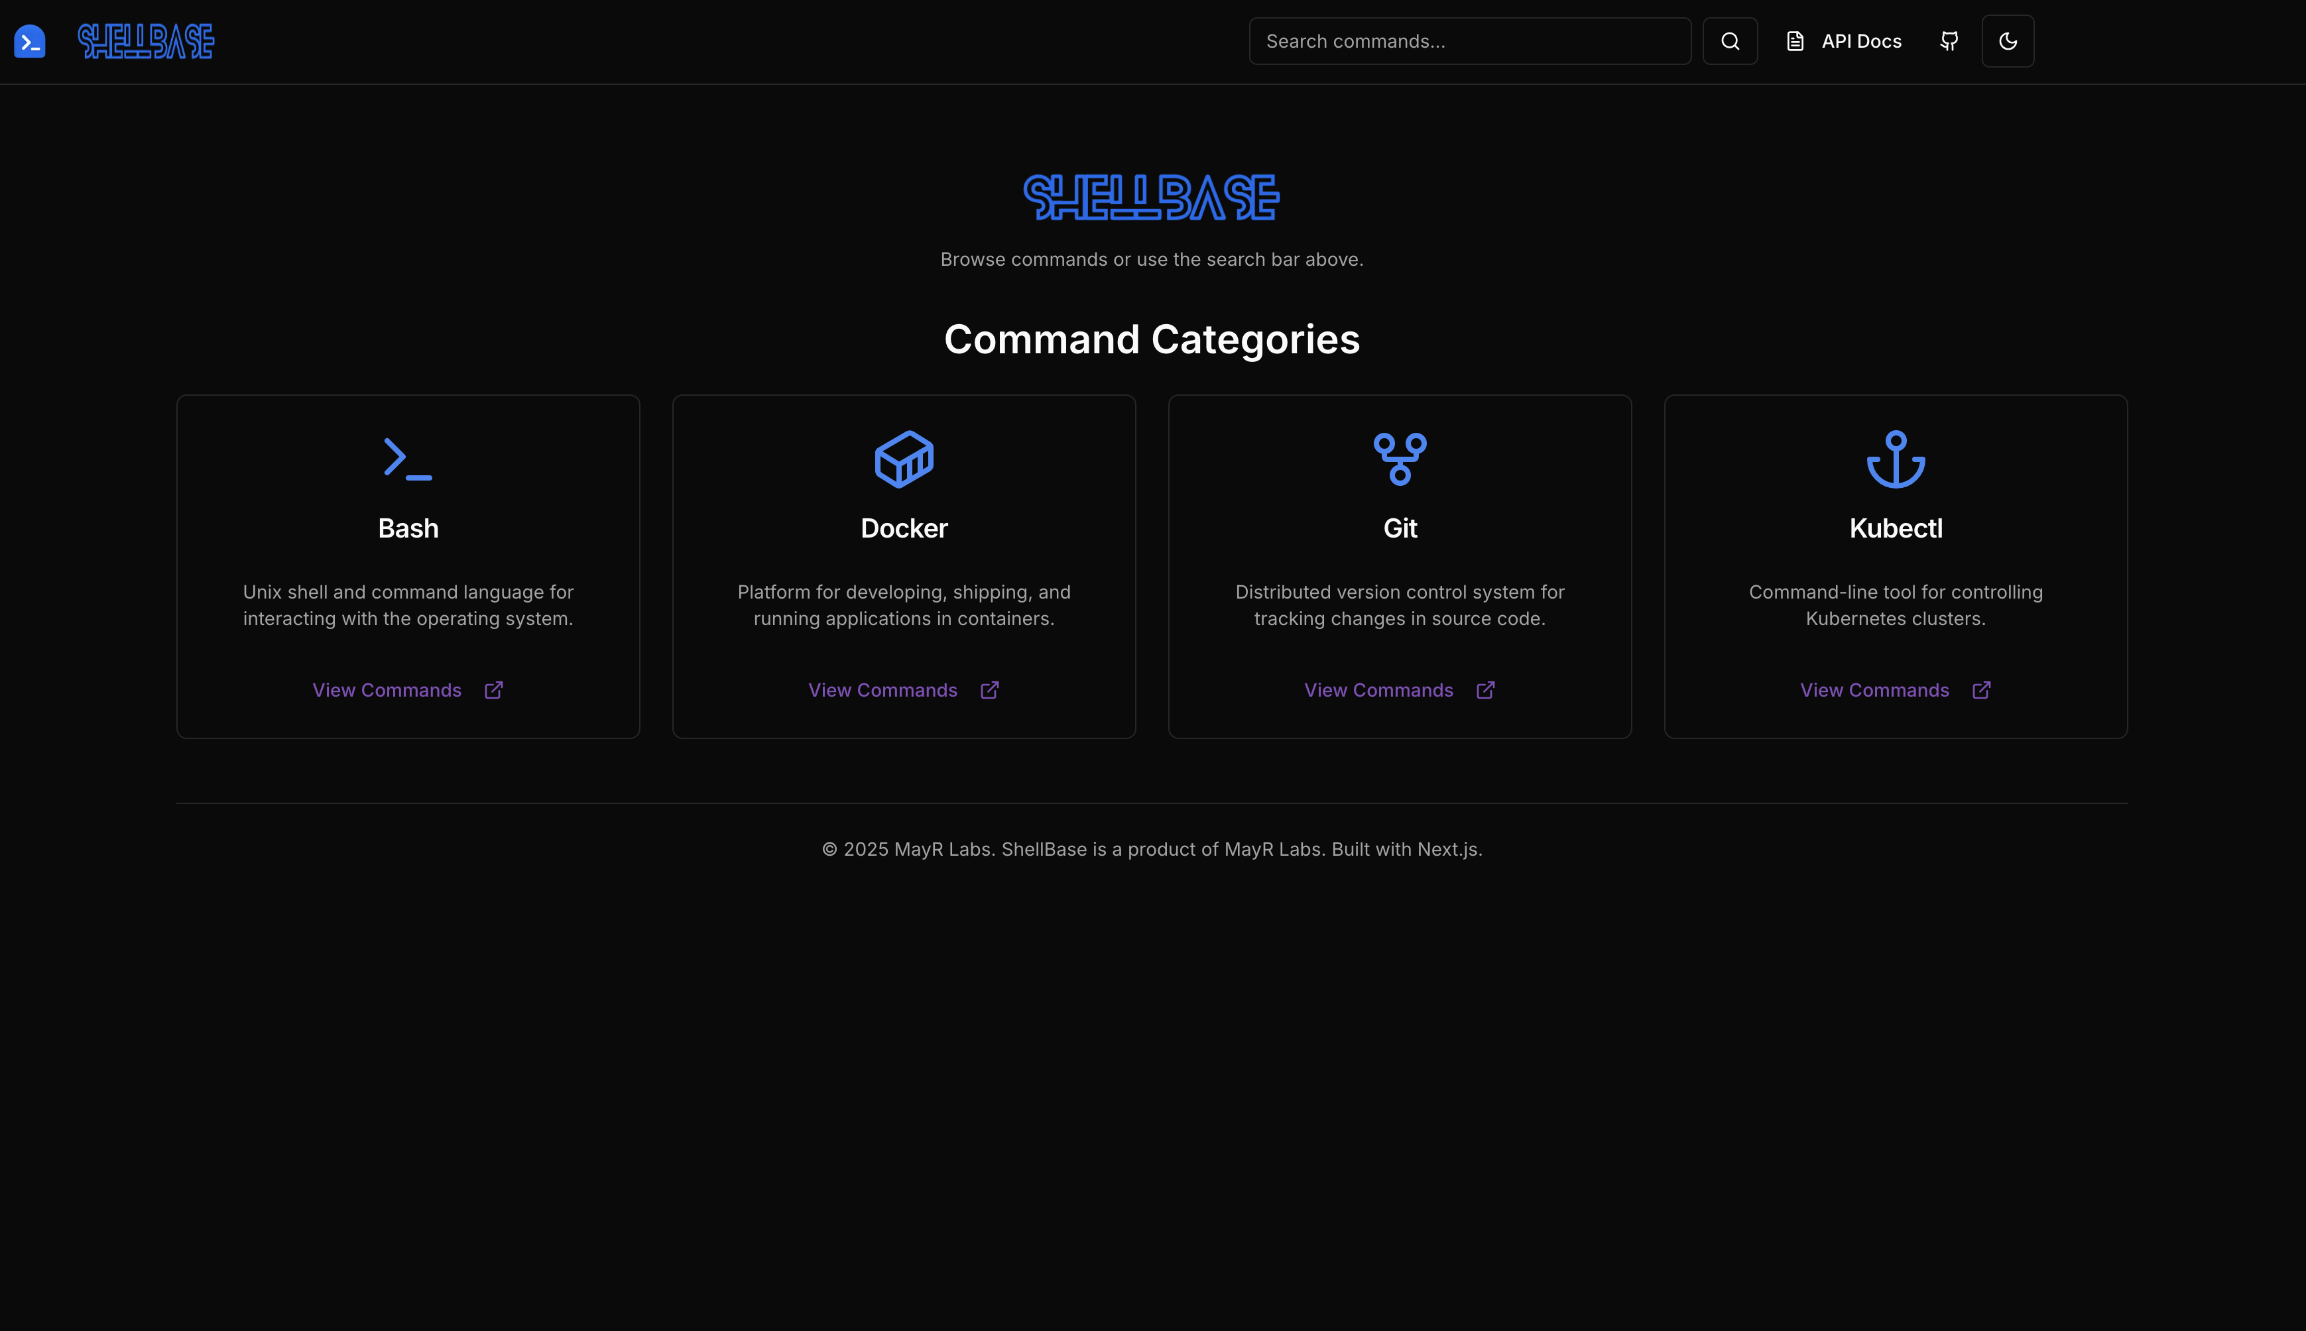Select the Docker category title
The width and height of the screenshot is (2306, 1331).
pos(904,528)
